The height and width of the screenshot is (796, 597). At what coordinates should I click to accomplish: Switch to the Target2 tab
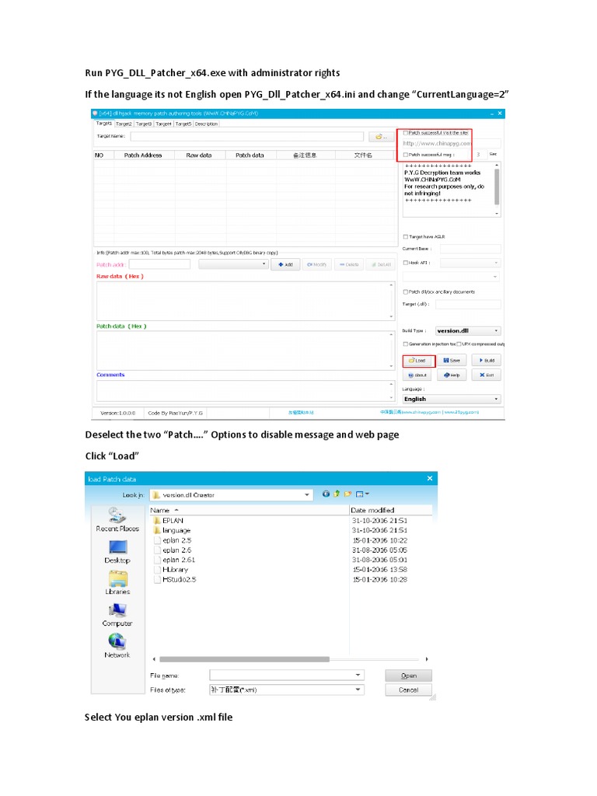124,124
